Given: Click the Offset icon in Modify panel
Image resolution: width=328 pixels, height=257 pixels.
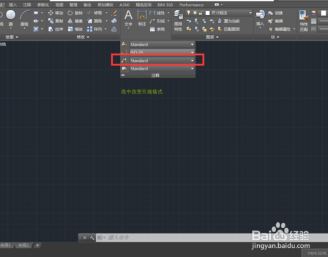Looking at the screenshot, I should click(x=114, y=29).
